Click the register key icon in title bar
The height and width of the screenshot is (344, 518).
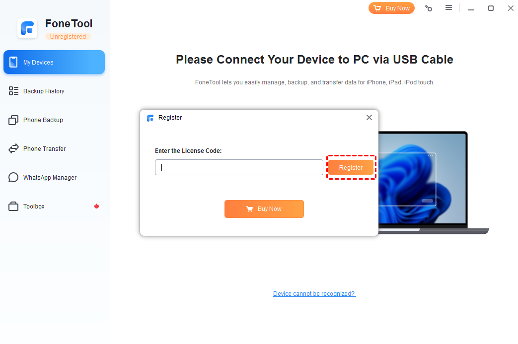point(429,8)
